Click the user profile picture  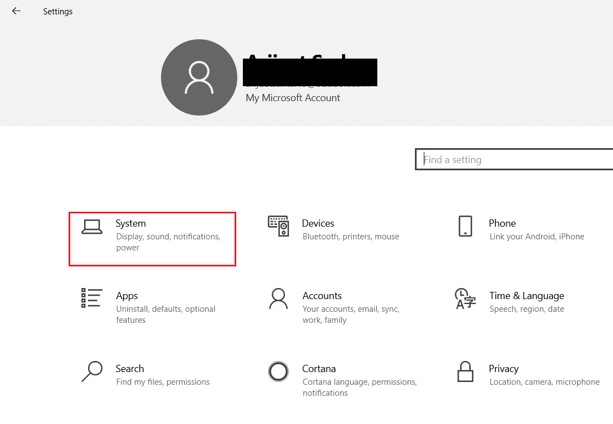(199, 77)
